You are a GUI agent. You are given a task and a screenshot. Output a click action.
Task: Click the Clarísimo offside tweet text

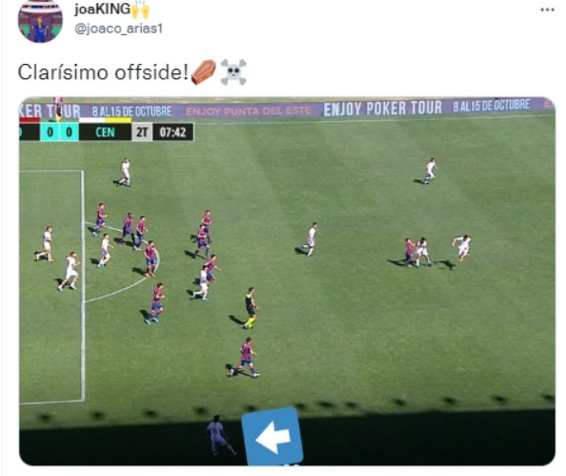(103, 72)
